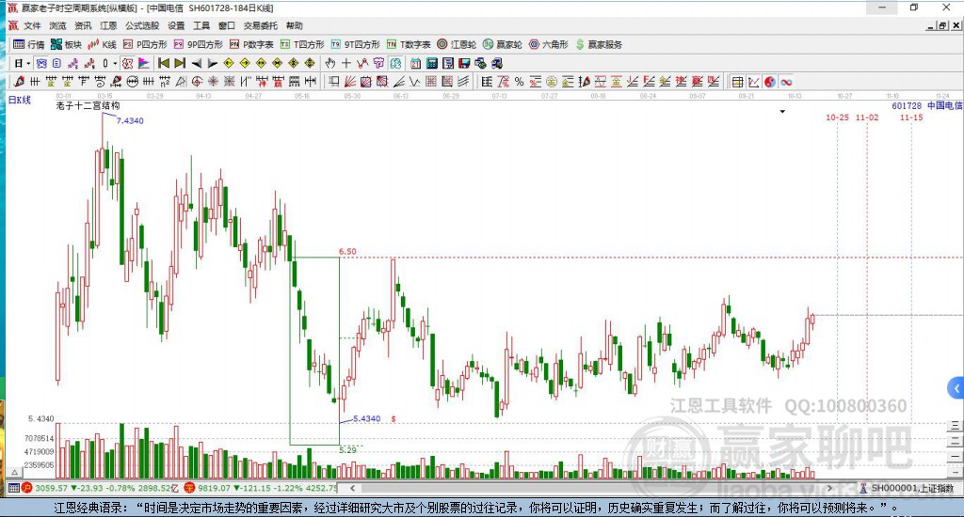Open the calculator icon in toolbar
Image resolution: width=964 pixels, height=517 pixels.
point(431,63)
